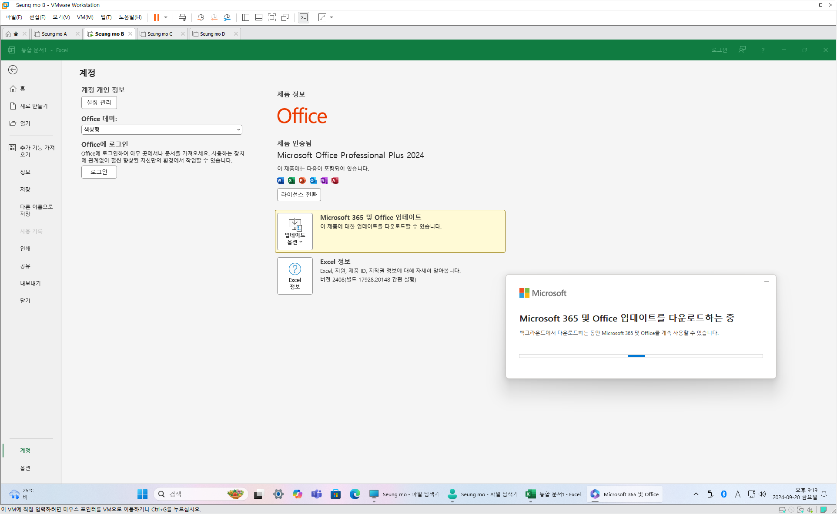Show hidden system tray icons chevron
The width and height of the screenshot is (837, 514).
pos(696,494)
